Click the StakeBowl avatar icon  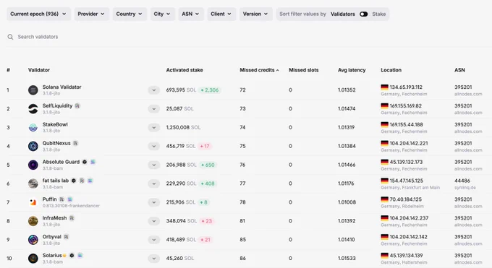pyautogui.click(x=33, y=128)
